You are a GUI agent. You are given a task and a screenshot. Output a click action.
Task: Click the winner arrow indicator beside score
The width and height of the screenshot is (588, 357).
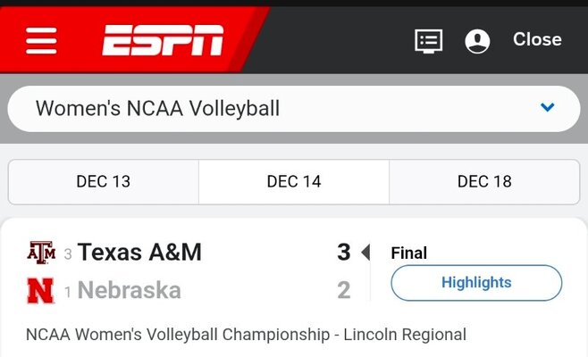pos(365,253)
